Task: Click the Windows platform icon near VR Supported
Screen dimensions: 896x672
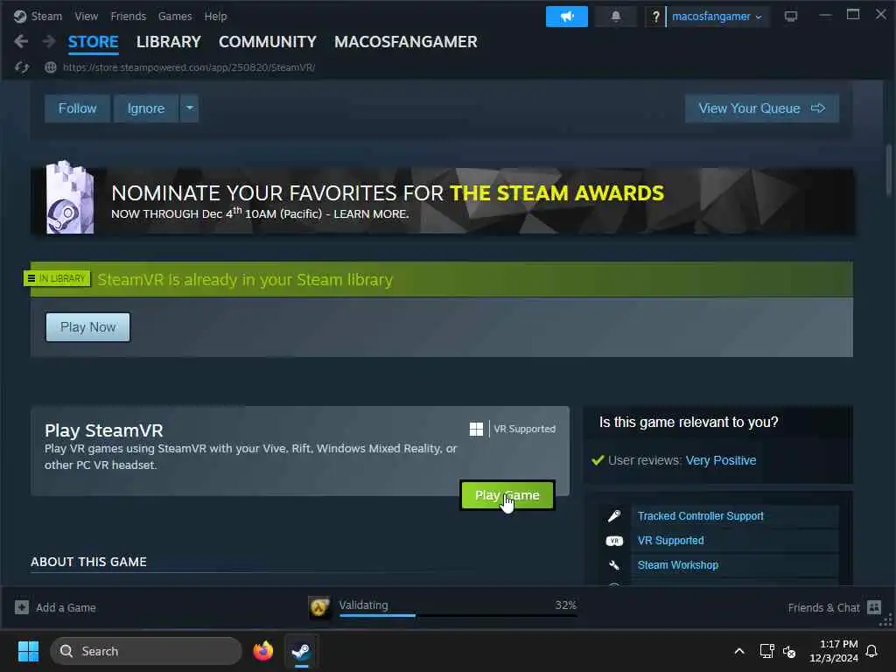Action: [476, 429]
